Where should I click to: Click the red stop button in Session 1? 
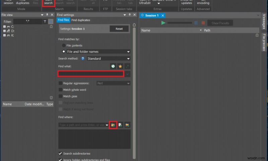[203, 23]
